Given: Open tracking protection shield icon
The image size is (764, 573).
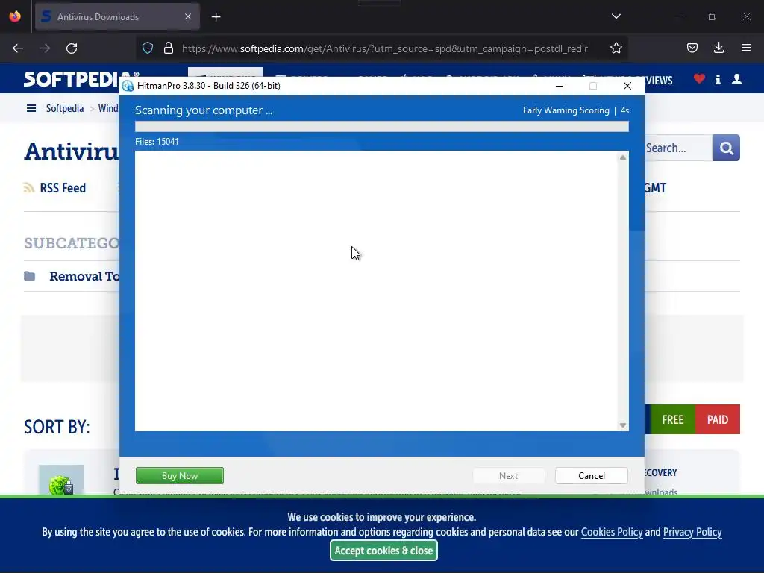Looking at the screenshot, I should tap(148, 48).
